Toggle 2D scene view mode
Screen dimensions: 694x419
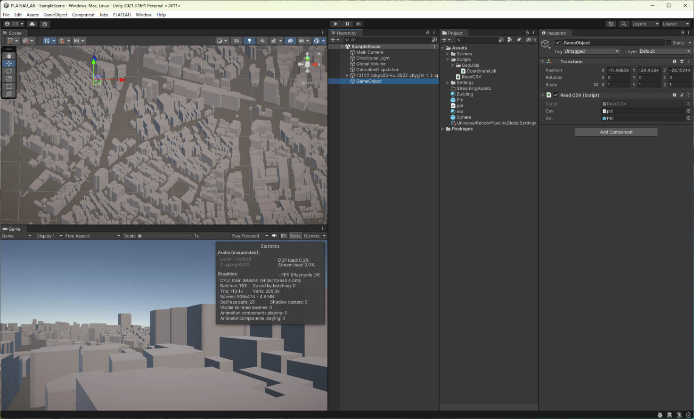pos(236,41)
